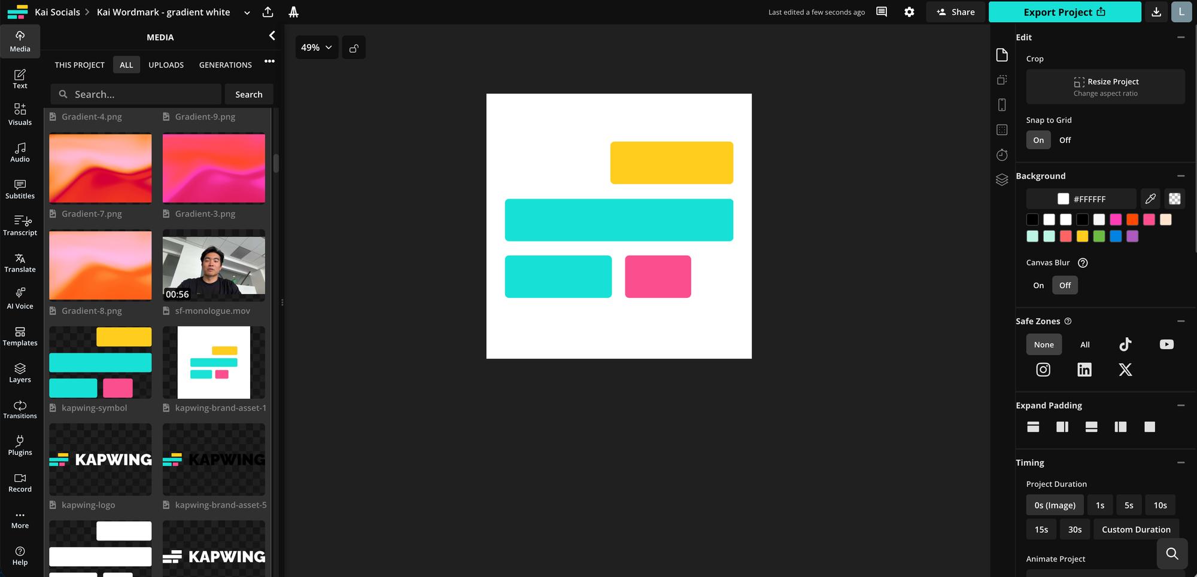This screenshot has width=1197, height=577.
Task: Collapse the Expand Padding section
Action: coord(1181,405)
